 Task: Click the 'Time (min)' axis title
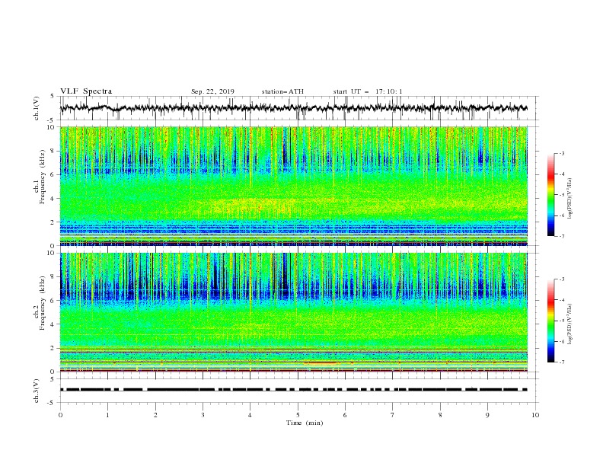point(305,423)
